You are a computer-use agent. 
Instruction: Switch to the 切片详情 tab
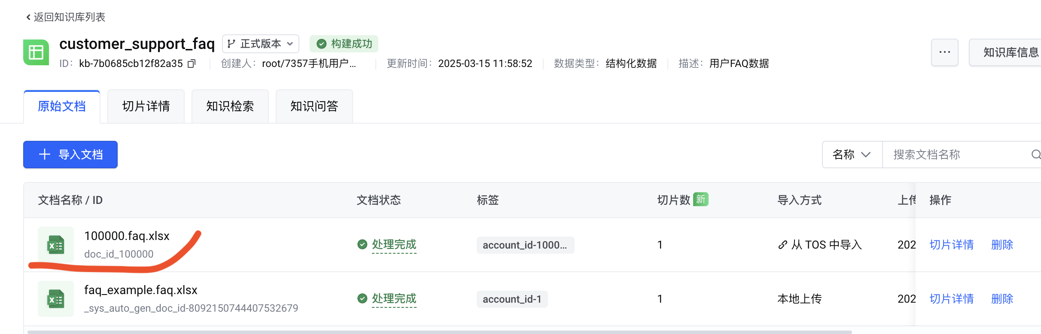click(146, 106)
